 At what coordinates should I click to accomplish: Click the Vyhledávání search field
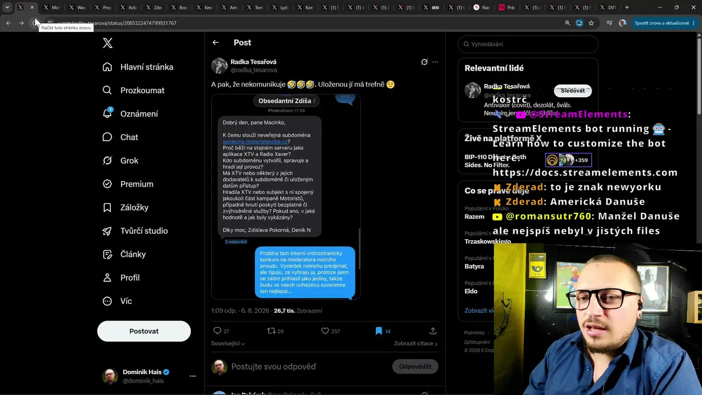[528, 44]
